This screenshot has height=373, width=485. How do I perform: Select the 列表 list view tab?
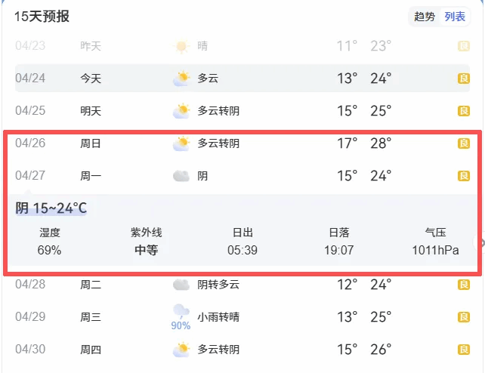tap(455, 17)
